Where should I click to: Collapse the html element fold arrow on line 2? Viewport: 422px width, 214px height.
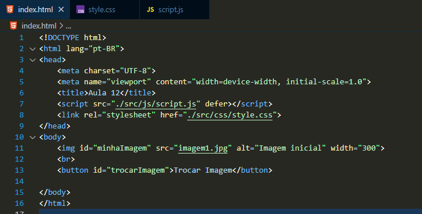[x=33, y=49]
